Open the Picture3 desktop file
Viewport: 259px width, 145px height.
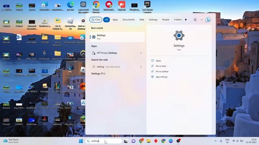(x=6, y=105)
